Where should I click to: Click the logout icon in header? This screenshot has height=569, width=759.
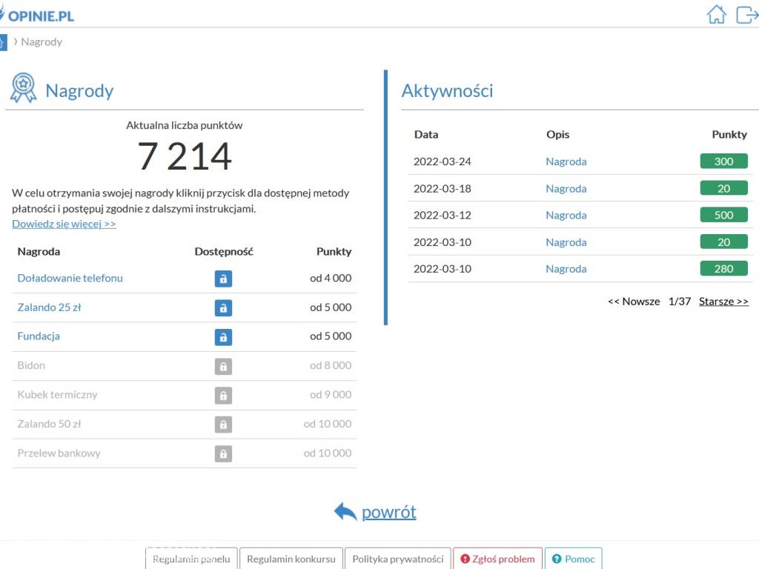point(746,15)
